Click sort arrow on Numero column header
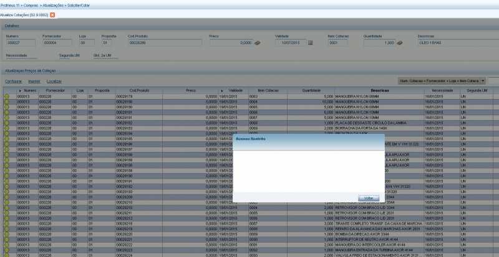 [21, 91]
